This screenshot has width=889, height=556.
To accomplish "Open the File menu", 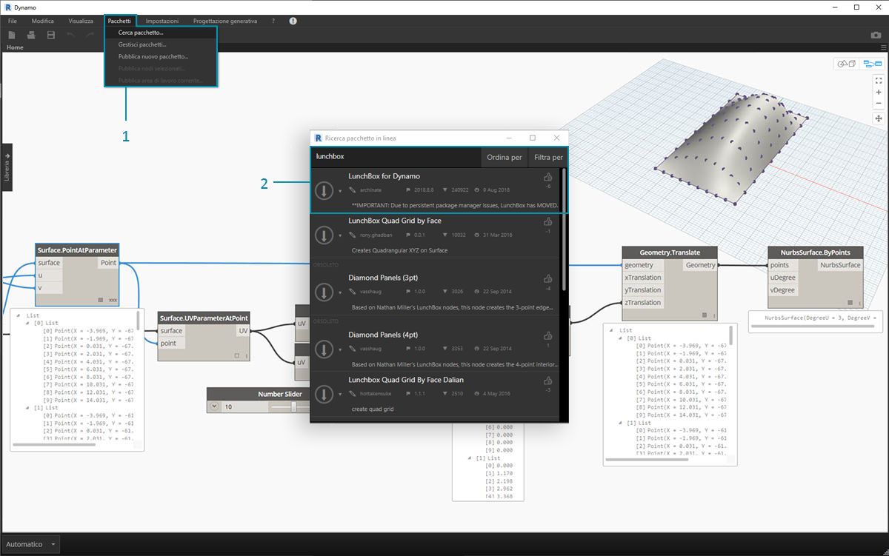I will 13,21.
